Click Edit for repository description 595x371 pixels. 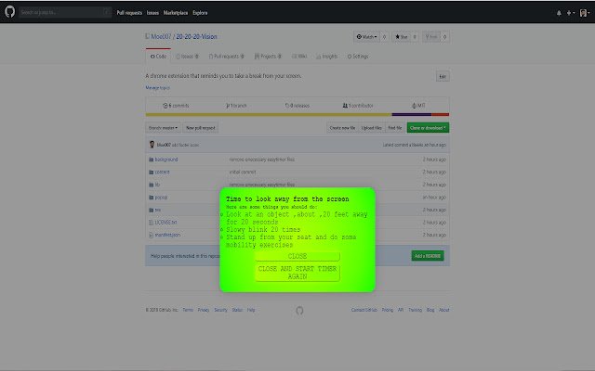[443, 76]
